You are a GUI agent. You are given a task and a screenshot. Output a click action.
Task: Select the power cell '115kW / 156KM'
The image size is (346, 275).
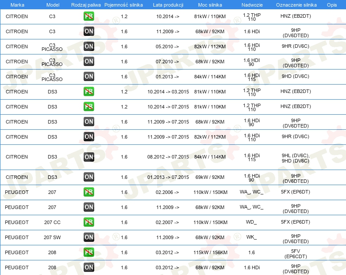(210, 252)
